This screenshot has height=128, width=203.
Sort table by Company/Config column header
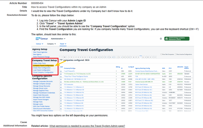(70, 68)
